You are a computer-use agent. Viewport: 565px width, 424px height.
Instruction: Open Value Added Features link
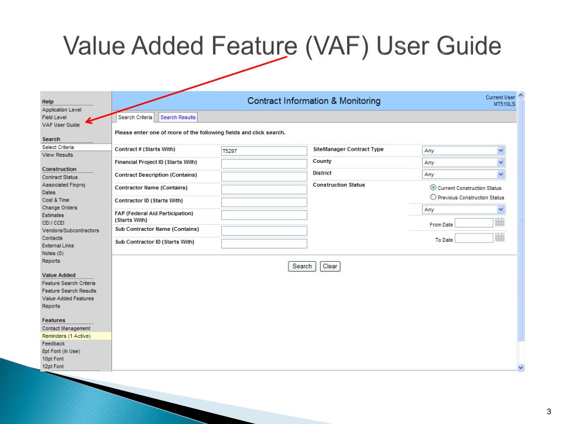[68, 298]
